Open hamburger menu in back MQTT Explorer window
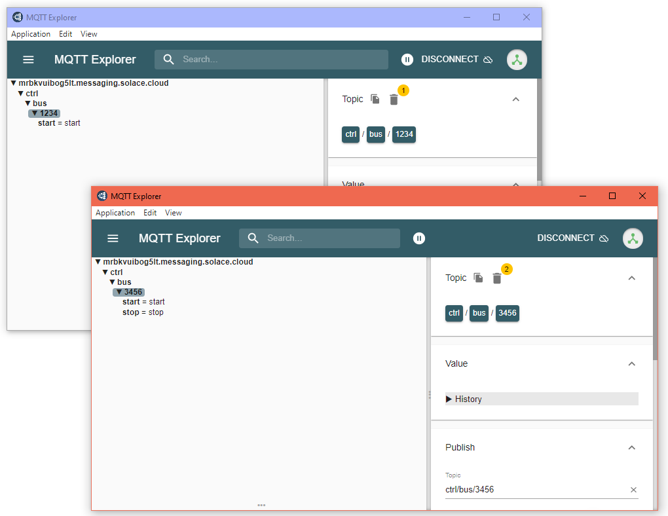This screenshot has height=516, width=668. pyautogui.click(x=28, y=60)
